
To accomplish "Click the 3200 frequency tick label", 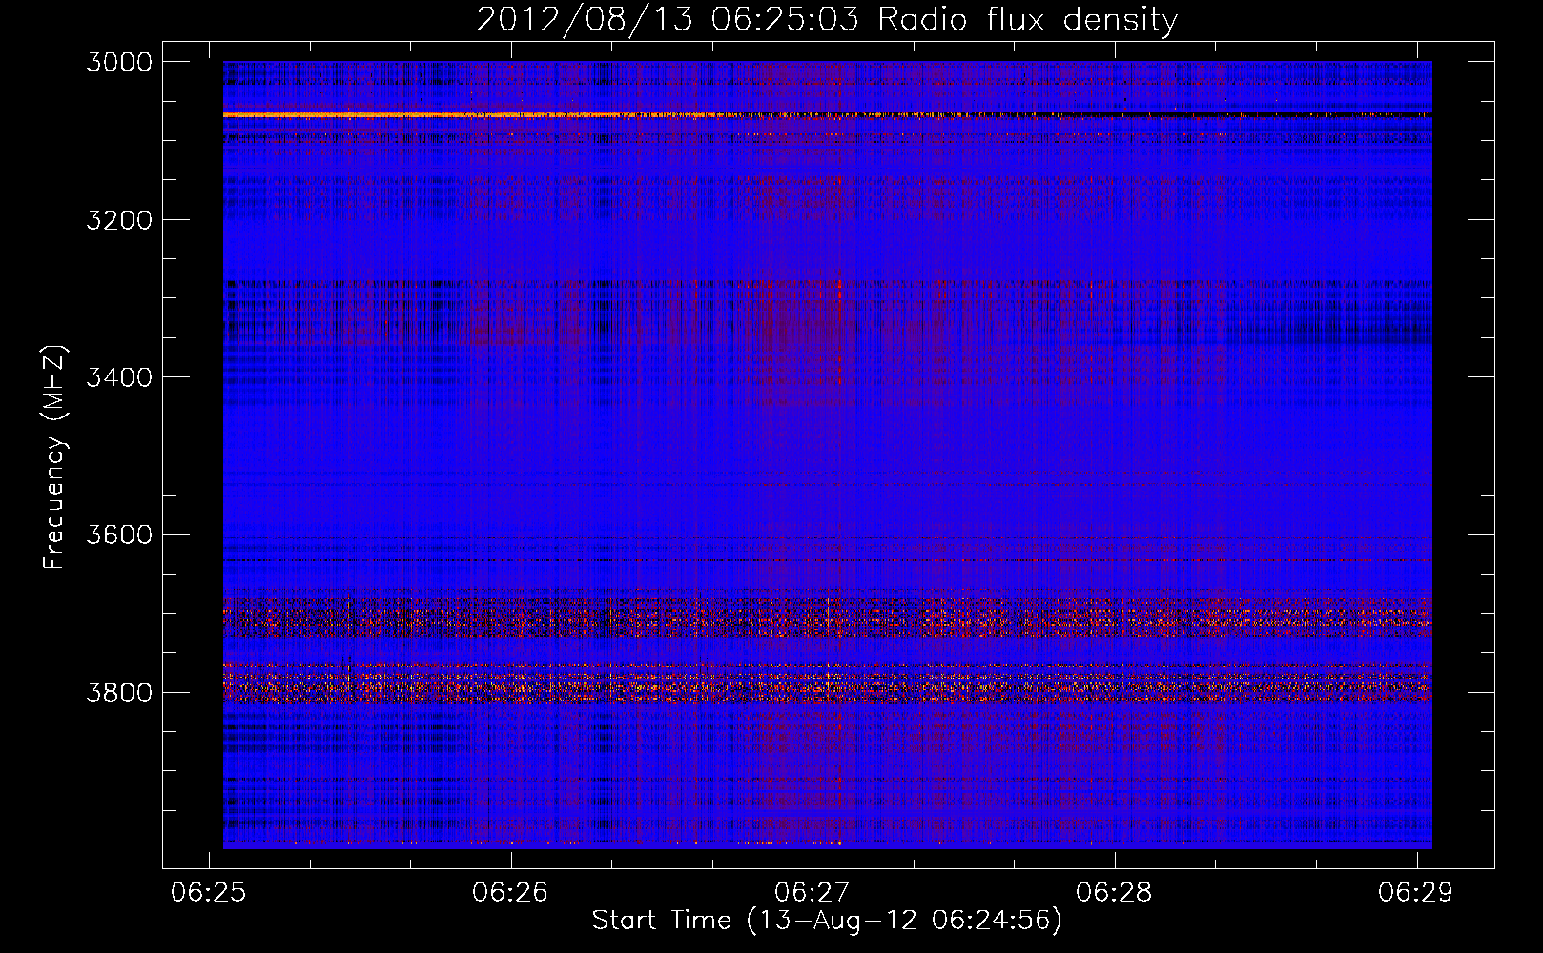I will pos(119,220).
